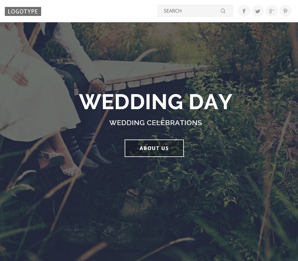The image size is (298, 261).
Task: Visit the Google Plus profile icon
Action: pos(271,11)
